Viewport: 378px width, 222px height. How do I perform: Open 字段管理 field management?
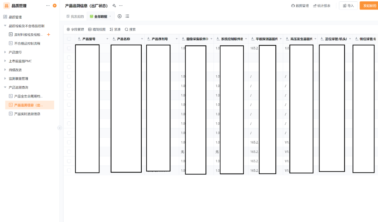point(75,29)
